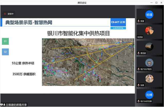Click the screen share icon beside 王维建

[x=2, y=105]
